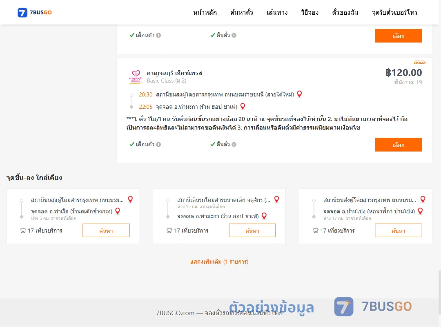
Task: Click ค้นหา button in จตุจักร nearby card
Action: click(x=252, y=231)
